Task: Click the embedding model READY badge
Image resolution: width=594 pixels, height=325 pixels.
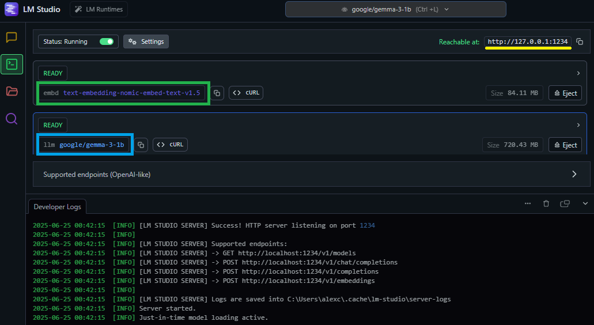Action: pos(52,73)
